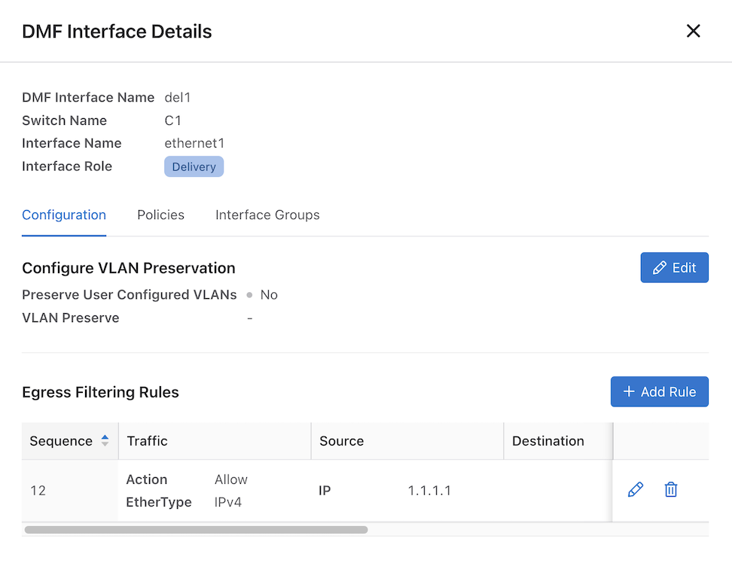Click the IPv4 EtherType value
The height and width of the screenshot is (563, 732).
click(x=228, y=502)
